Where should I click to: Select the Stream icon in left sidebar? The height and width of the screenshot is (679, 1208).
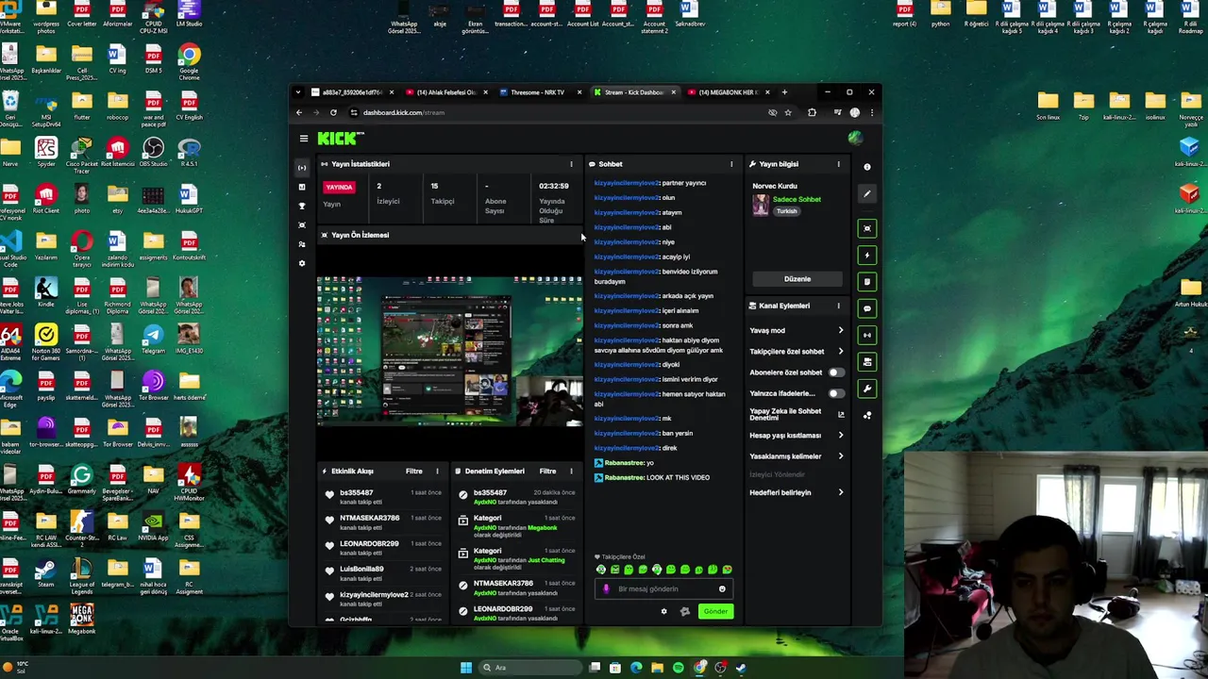point(302,168)
